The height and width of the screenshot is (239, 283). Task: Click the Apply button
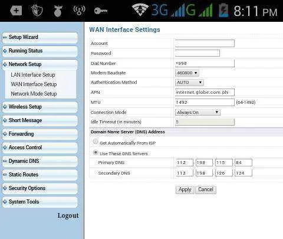point(185,190)
